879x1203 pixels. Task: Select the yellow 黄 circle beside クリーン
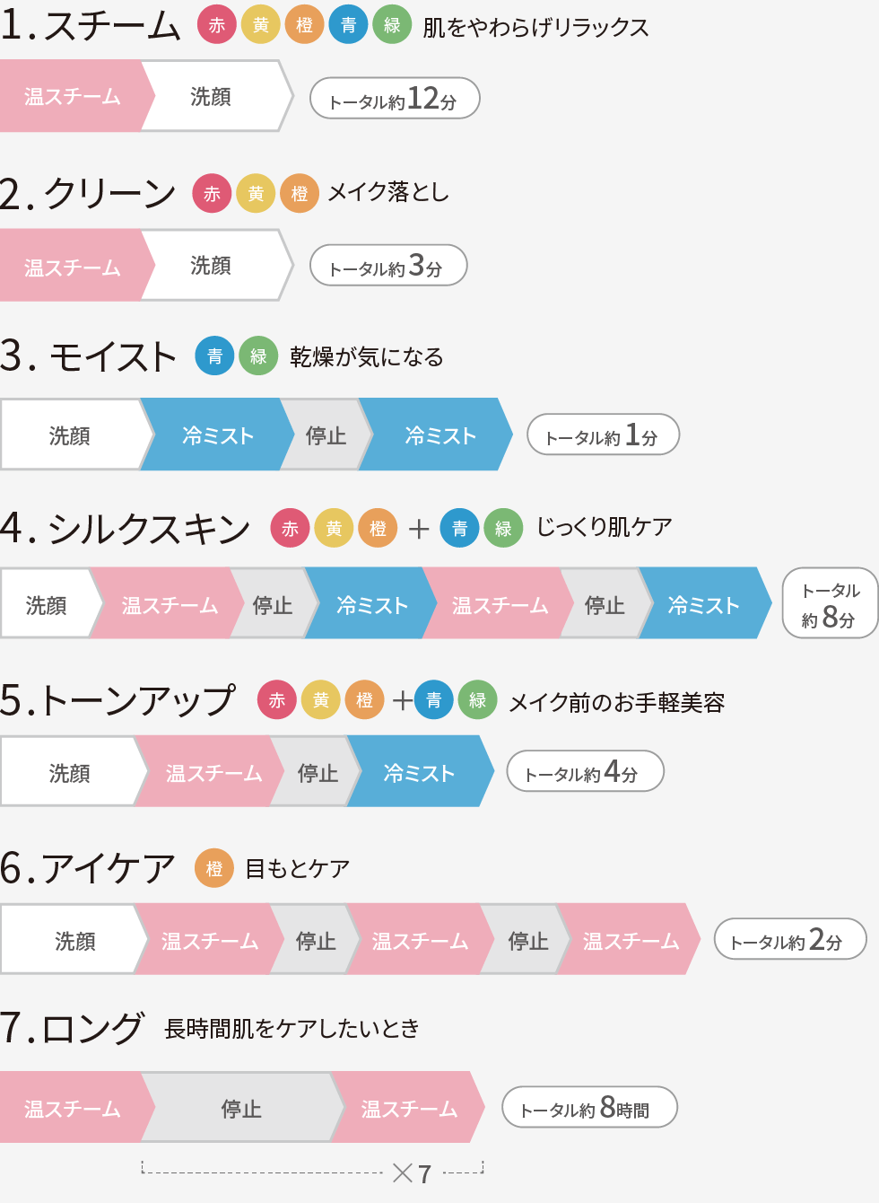pyautogui.click(x=256, y=193)
